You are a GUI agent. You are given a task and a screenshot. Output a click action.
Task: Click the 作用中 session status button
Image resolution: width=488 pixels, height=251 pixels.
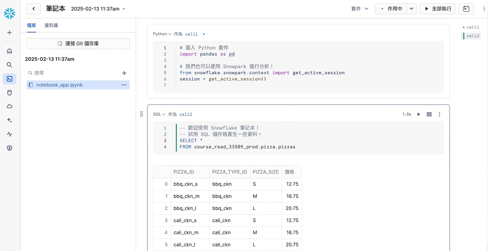click(391, 9)
